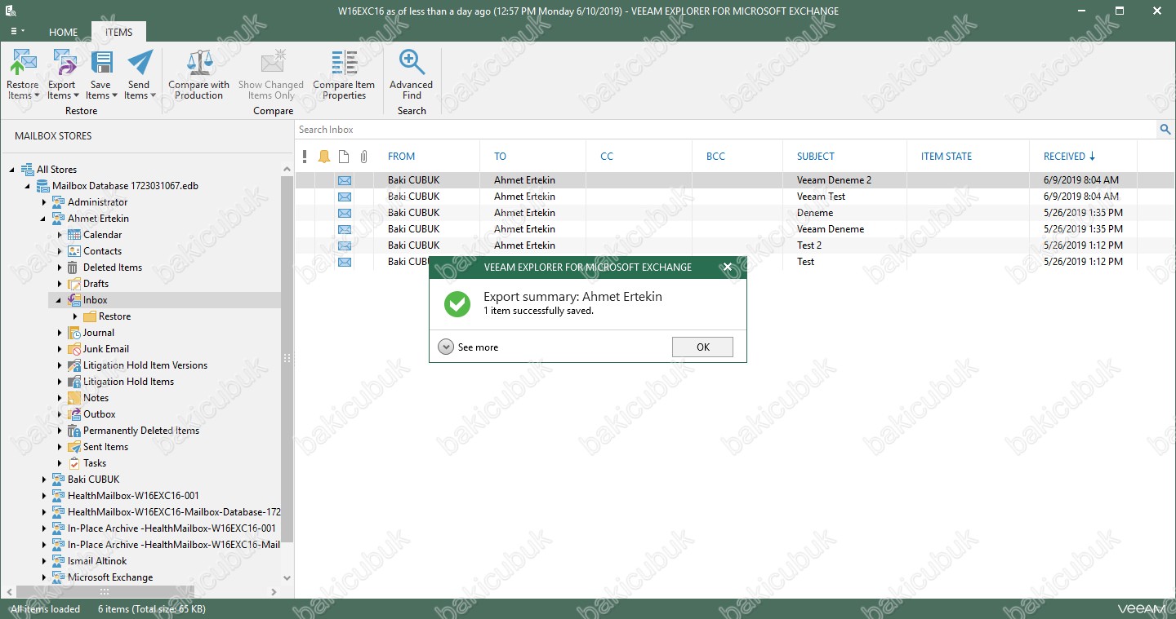Click the Search Inbox field
The height and width of the screenshot is (619, 1176).
726,130
